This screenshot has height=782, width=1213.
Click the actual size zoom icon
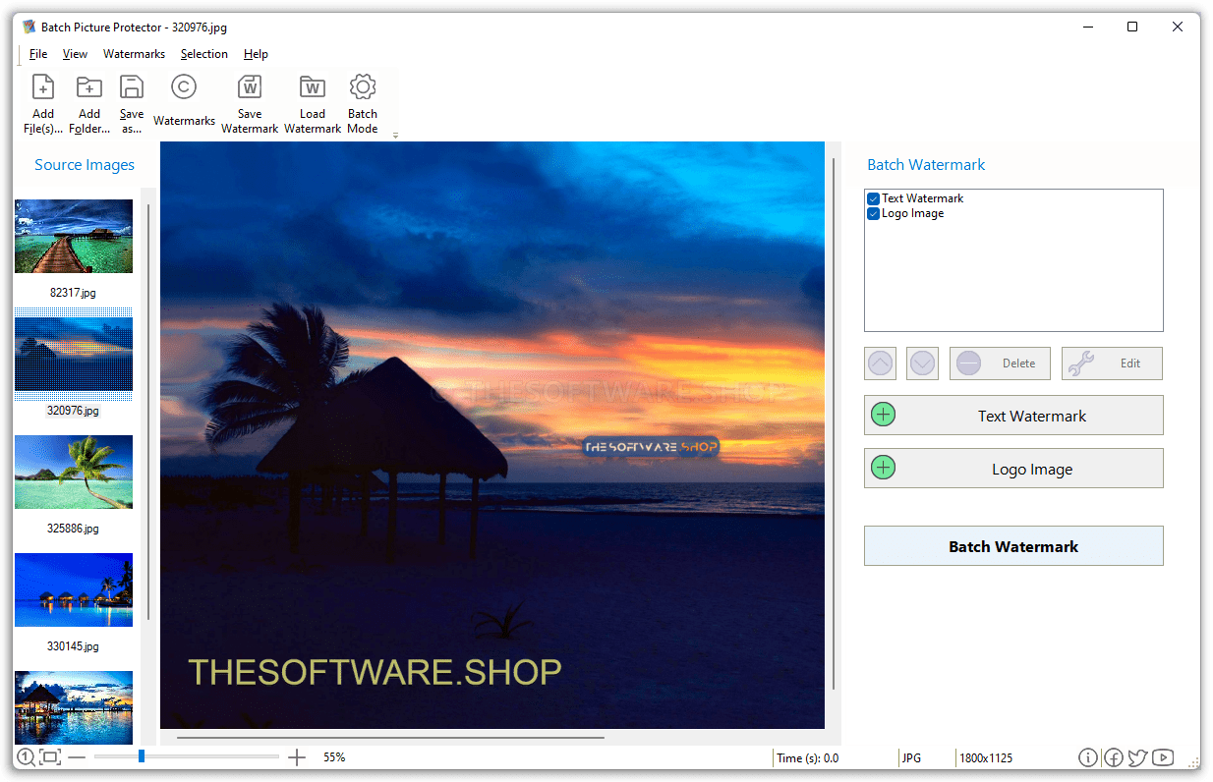tap(25, 756)
